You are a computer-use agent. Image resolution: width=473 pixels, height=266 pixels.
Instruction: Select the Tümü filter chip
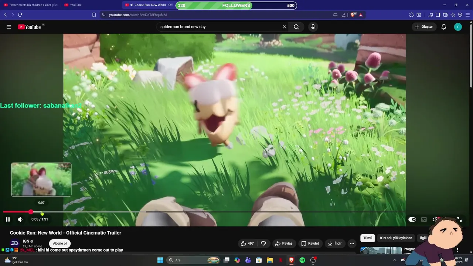coord(368,238)
